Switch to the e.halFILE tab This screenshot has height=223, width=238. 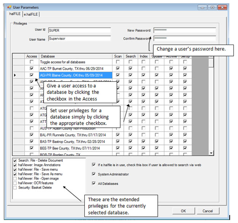pyautogui.click(x=31, y=14)
